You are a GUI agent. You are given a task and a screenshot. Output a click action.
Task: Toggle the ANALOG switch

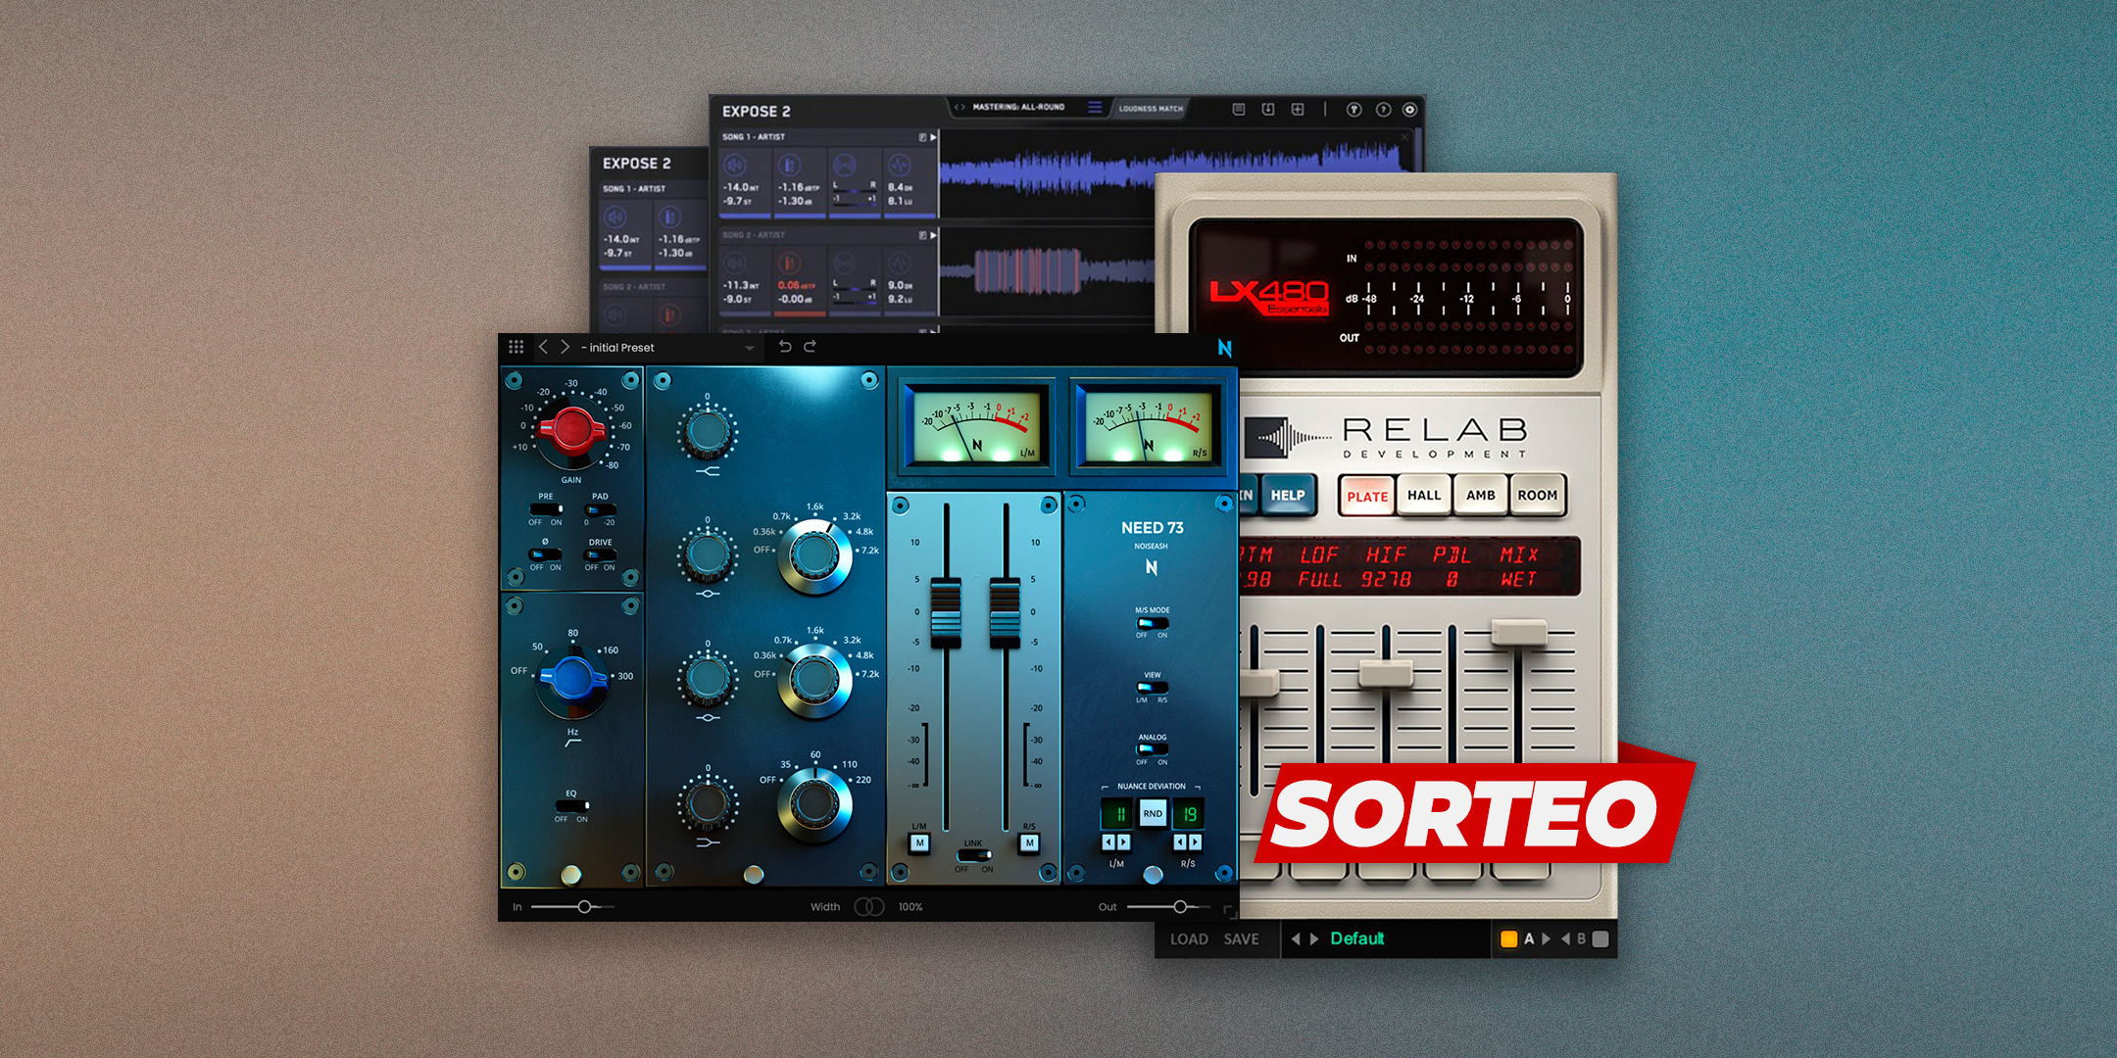1152,749
